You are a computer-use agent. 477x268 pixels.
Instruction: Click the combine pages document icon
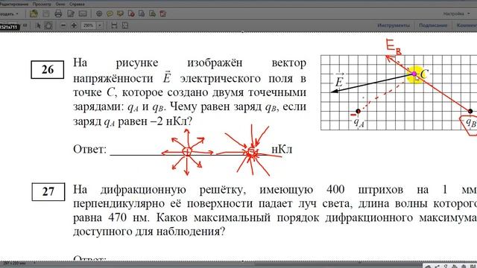142,13
